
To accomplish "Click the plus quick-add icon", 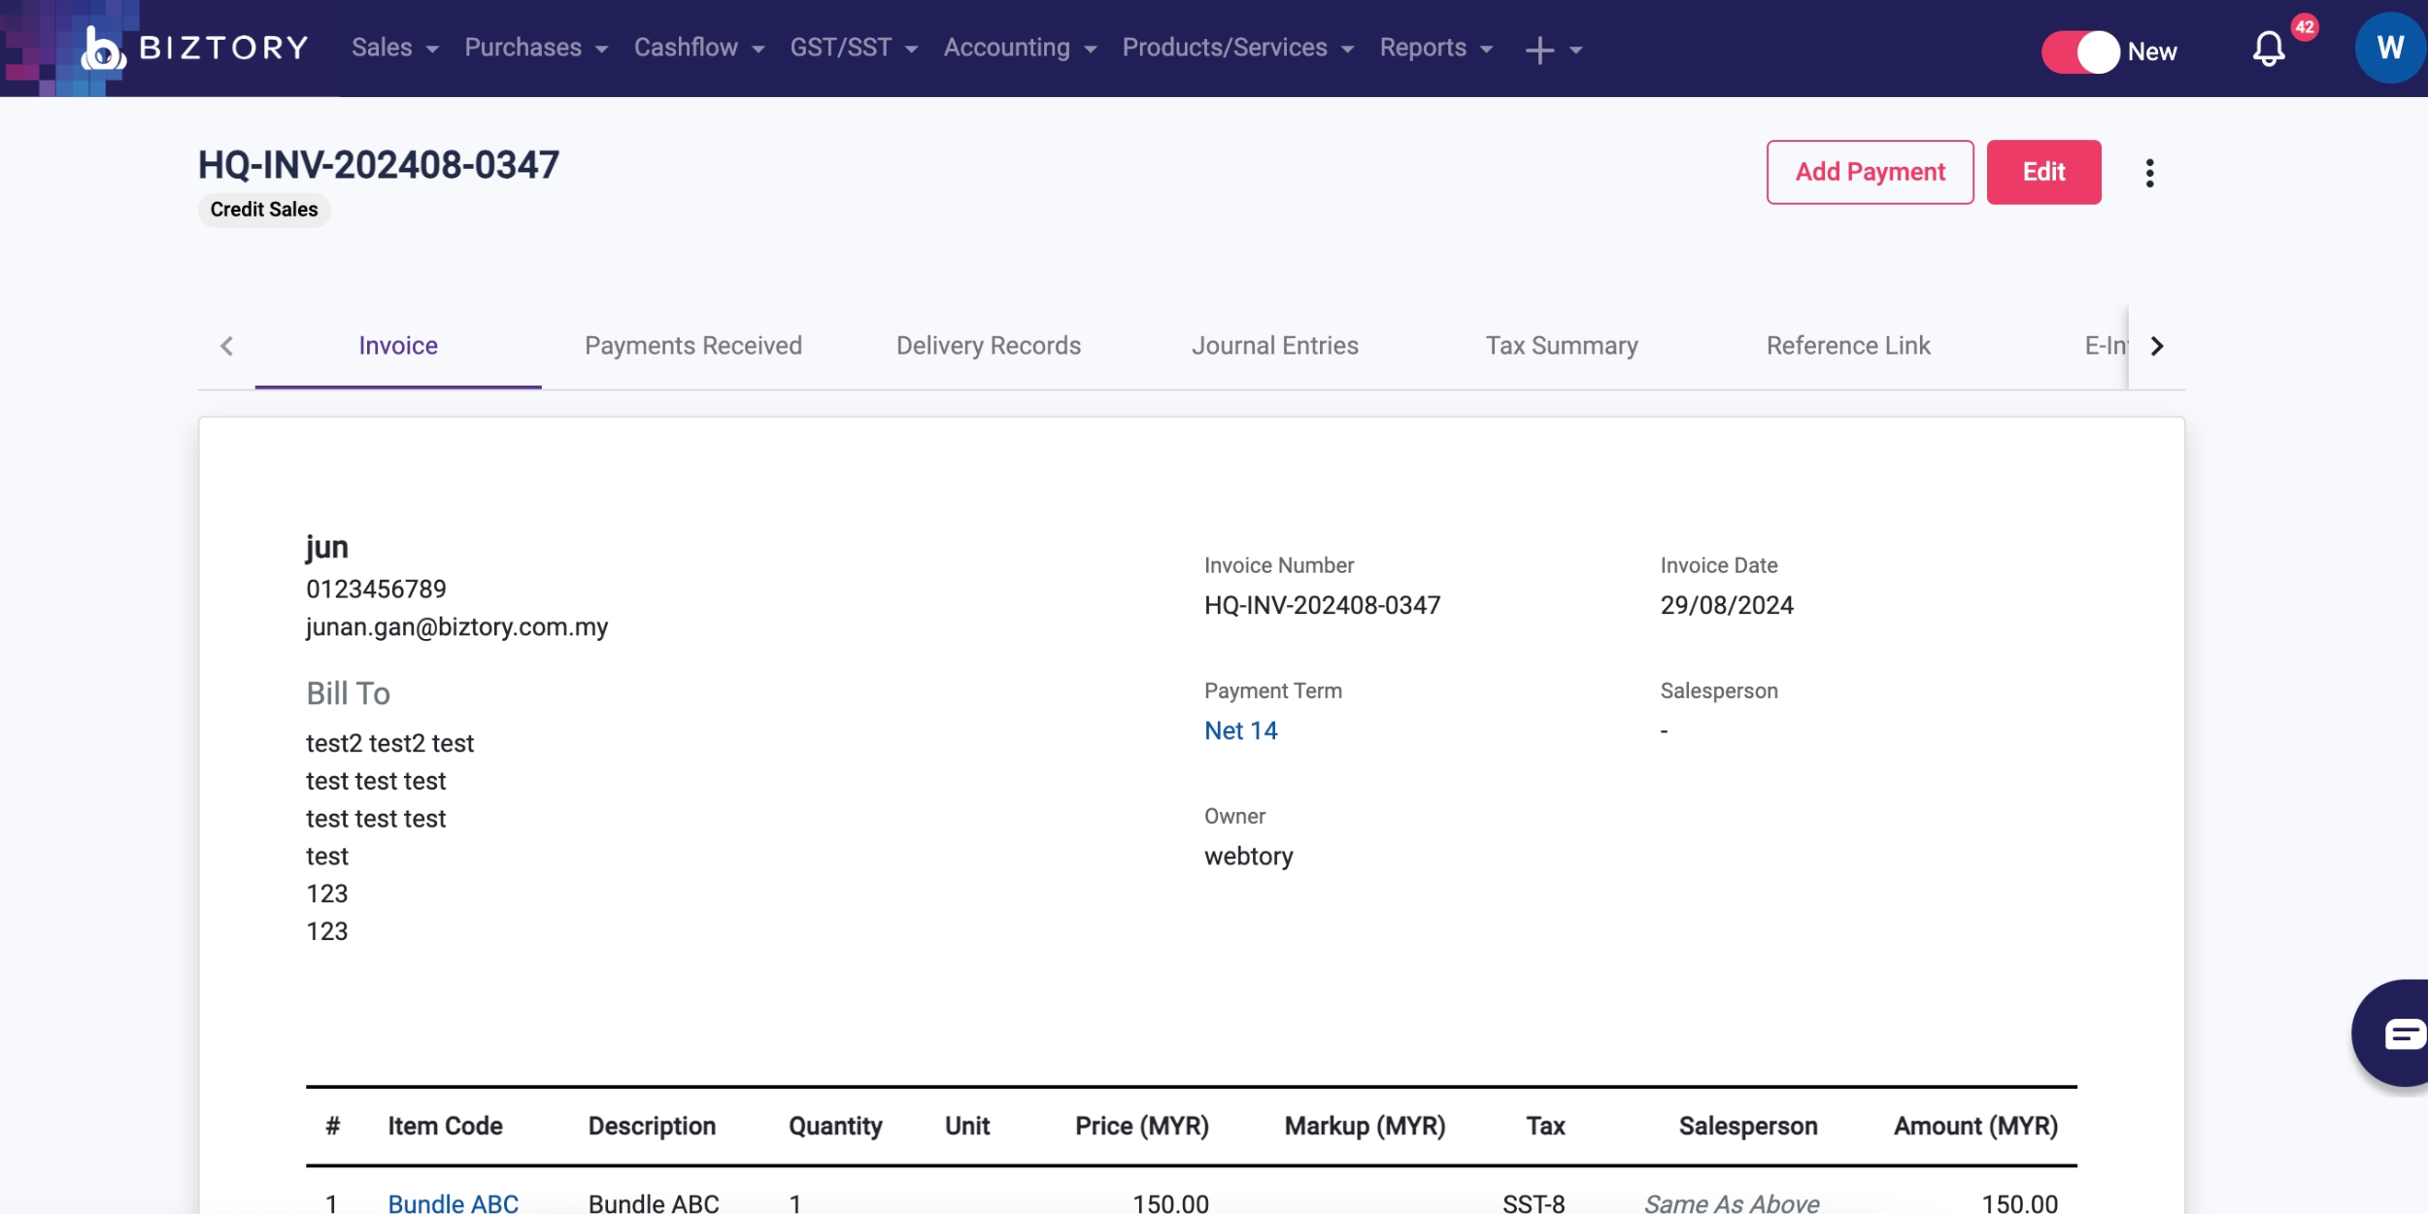I will pyautogui.click(x=1539, y=50).
